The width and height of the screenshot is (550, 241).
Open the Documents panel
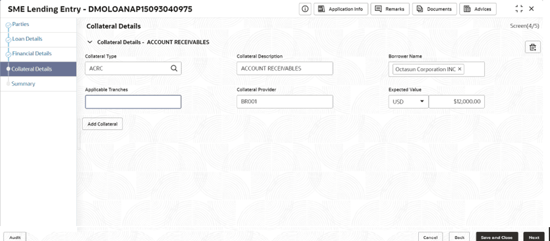tap(436, 9)
